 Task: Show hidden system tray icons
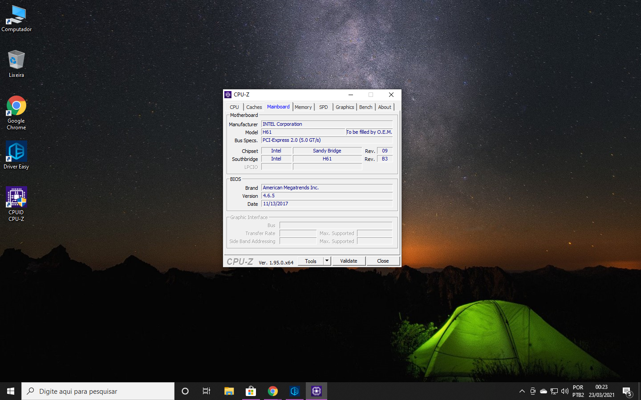[x=522, y=391]
